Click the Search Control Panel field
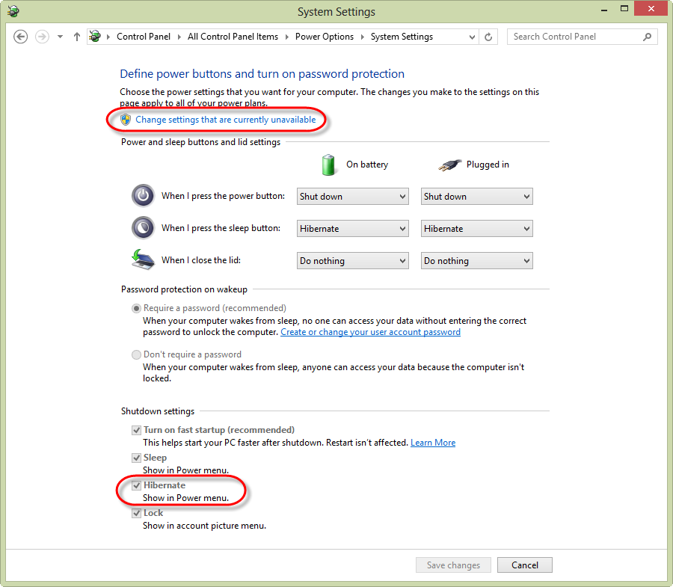Viewport: 673px width, 587px height. tap(574, 37)
